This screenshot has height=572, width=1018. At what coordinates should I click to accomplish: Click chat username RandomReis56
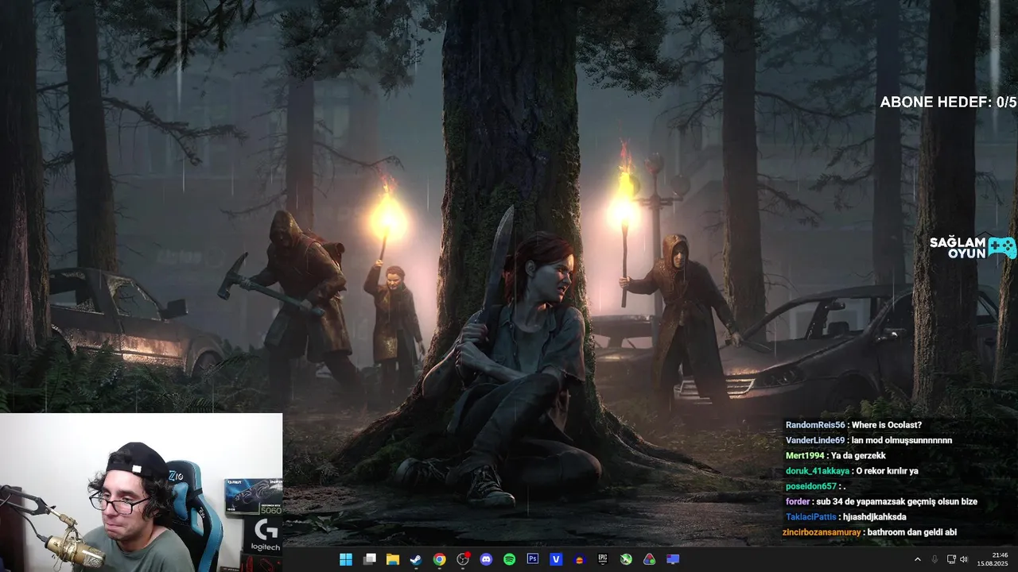pyautogui.click(x=815, y=425)
